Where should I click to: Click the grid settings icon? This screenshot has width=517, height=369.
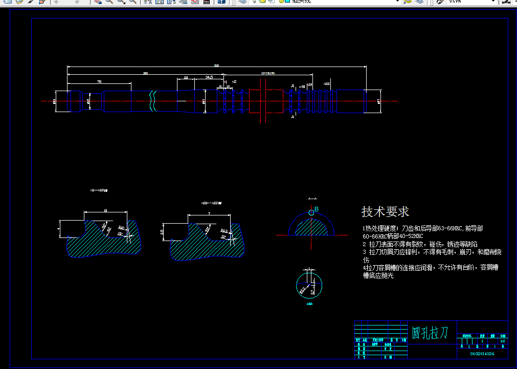[206, 2]
